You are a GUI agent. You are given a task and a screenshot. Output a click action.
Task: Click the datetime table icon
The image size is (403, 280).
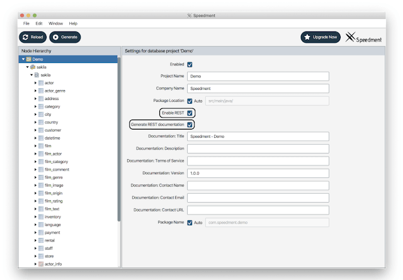[x=41, y=138]
